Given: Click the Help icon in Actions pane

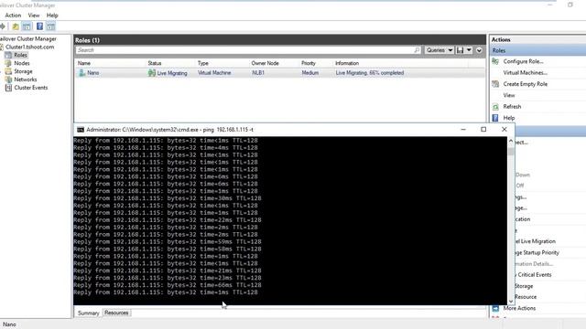Looking at the screenshot, I should pos(495,118).
